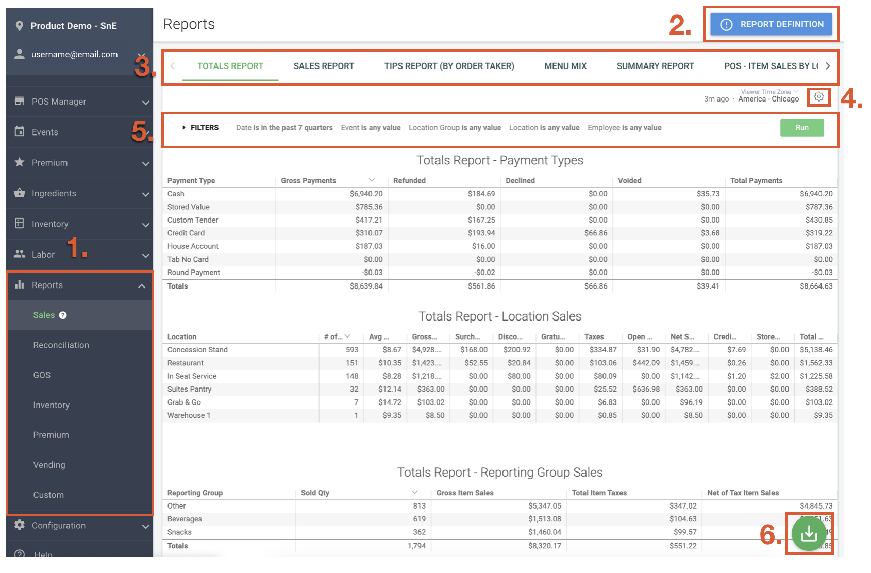Expand the Inventory section chevron
Viewport: 871px width, 573px height.
tap(146, 225)
